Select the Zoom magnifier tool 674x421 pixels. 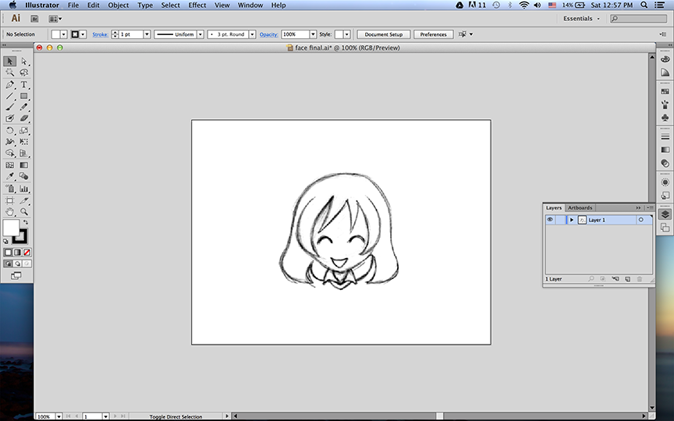(x=24, y=211)
